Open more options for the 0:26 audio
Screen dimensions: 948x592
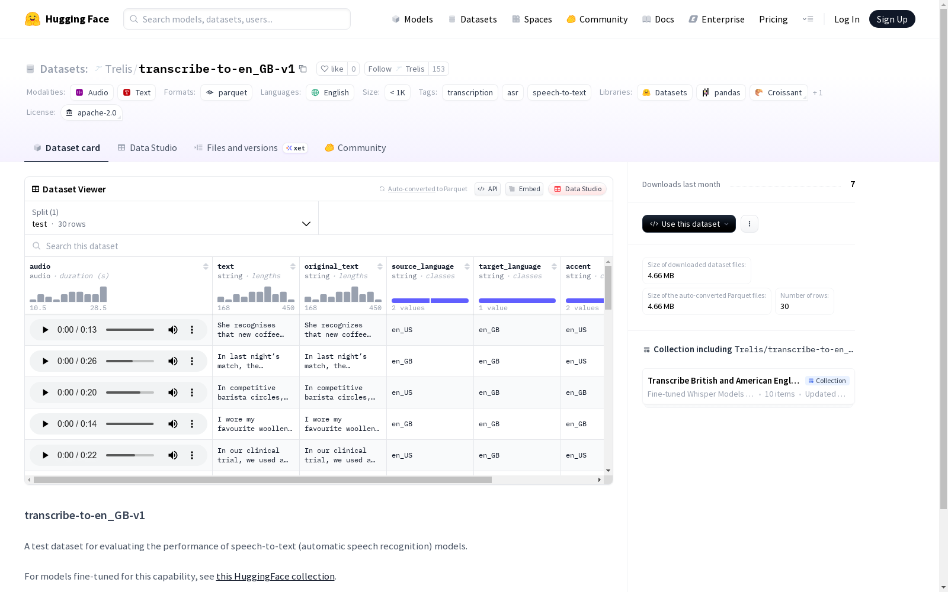pos(192,361)
